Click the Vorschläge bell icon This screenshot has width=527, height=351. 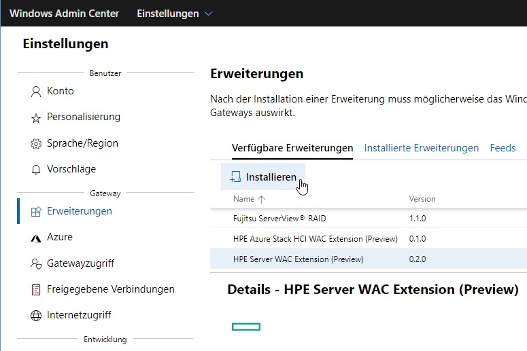(x=36, y=170)
